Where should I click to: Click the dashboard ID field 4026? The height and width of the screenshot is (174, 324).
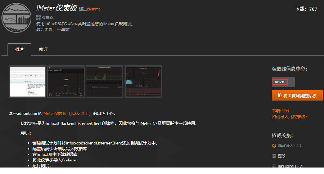(283, 82)
